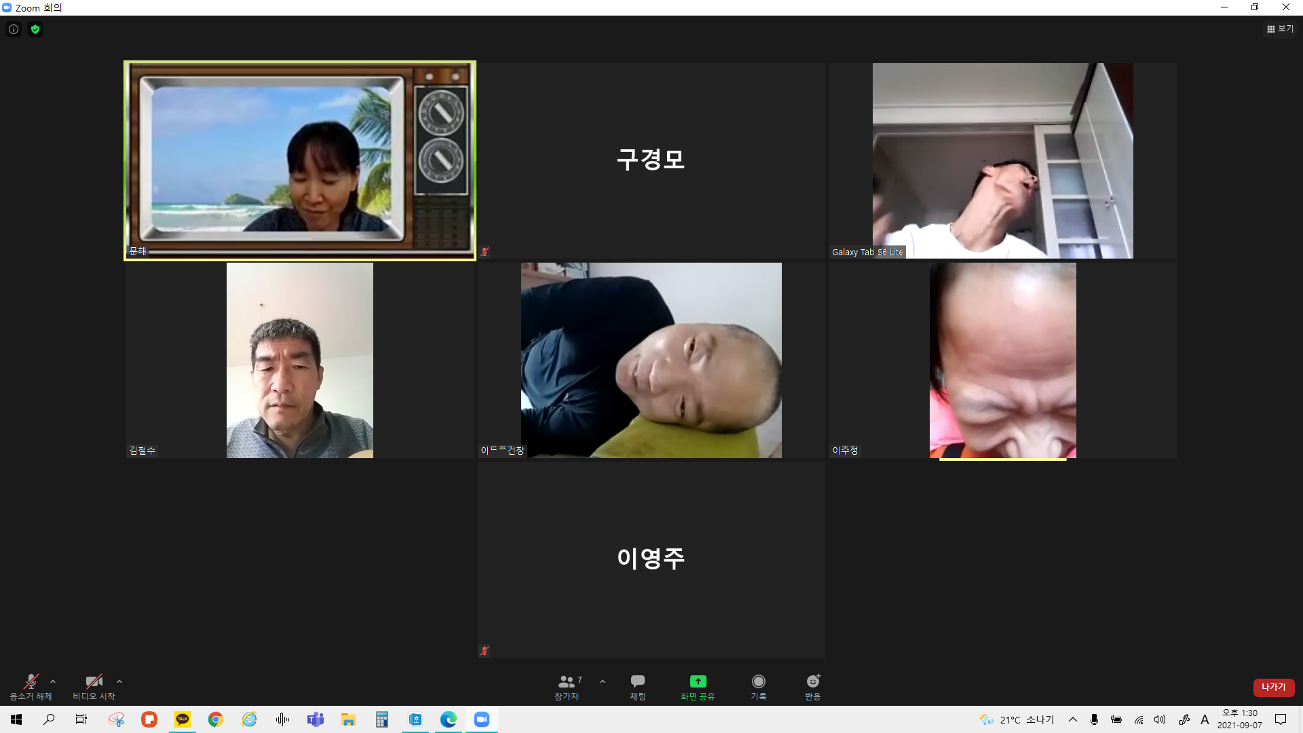Click muted mic icon on 이영주 tile
The height and width of the screenshot is (733, 1303).
click(x=485, y=651)
